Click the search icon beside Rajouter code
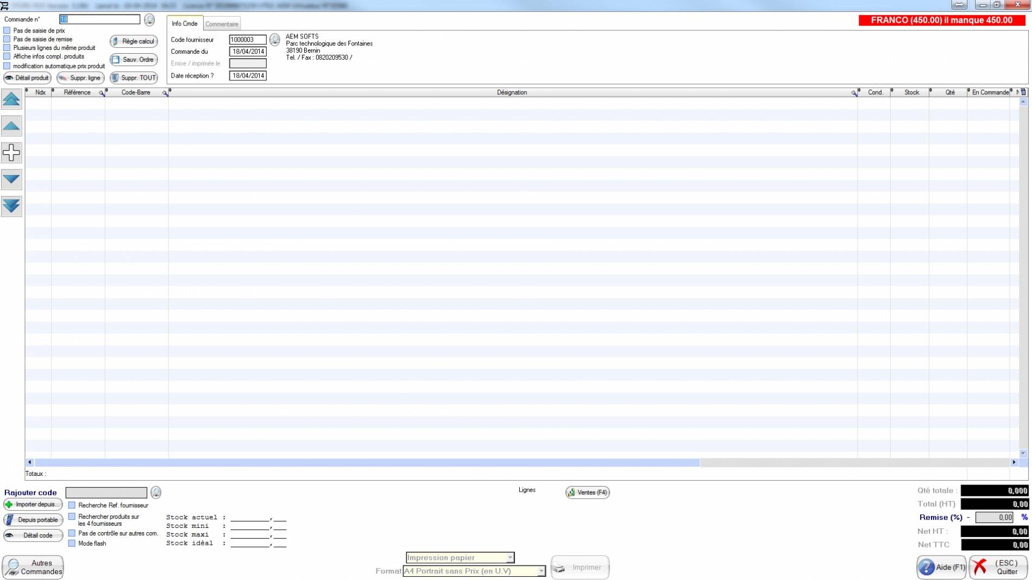This screenshot has width=1032, height=580. [156, 492]
